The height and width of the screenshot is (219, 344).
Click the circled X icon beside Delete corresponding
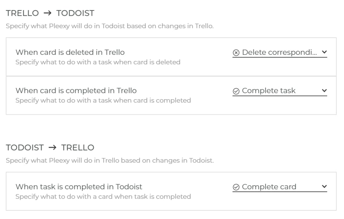[236, 53]
